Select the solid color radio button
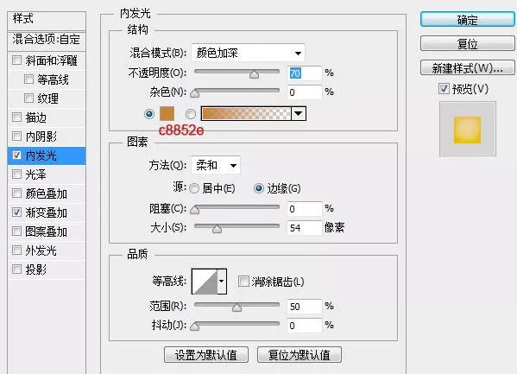Viewport: 517px width, 374px height. coord(149,114)
